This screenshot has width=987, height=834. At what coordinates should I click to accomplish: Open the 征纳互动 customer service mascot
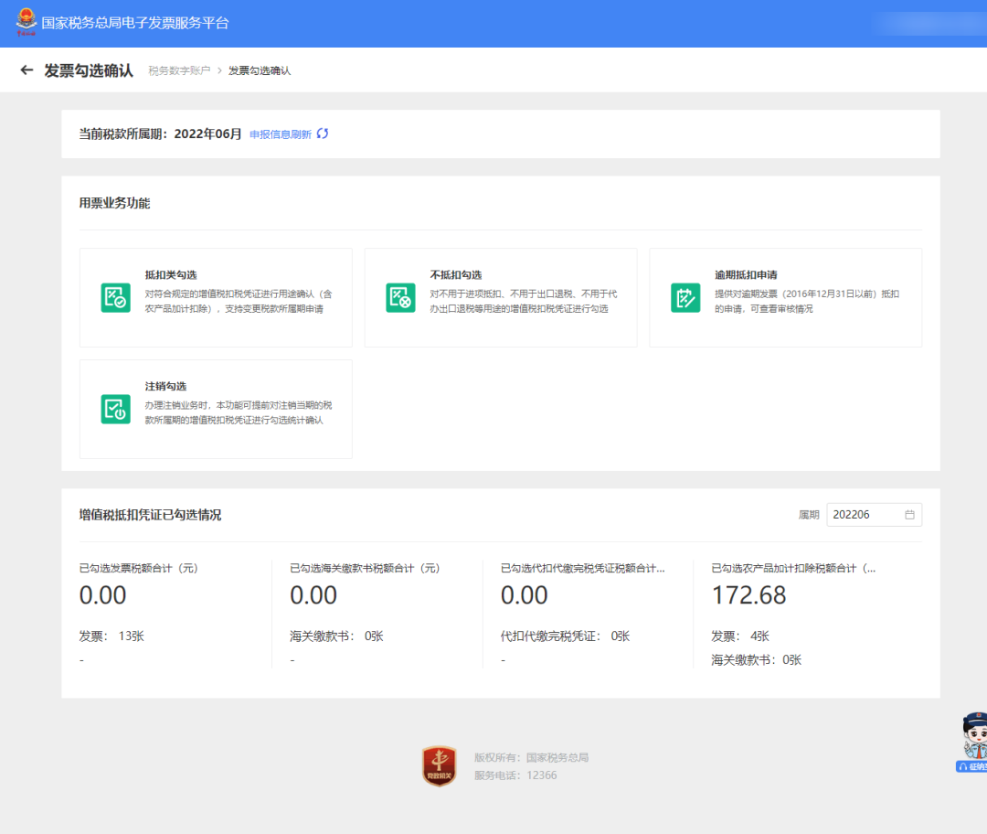tap(973, 741)
